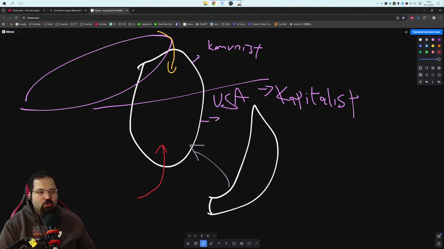Screen dimensions: 444x249
Task: Pick the yellow color swatch
Action: (x=433, y=46)
